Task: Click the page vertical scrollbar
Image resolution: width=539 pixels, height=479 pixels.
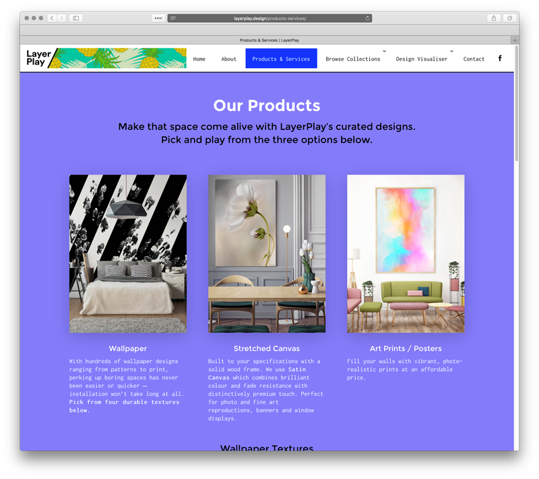Action: point(516,103)
